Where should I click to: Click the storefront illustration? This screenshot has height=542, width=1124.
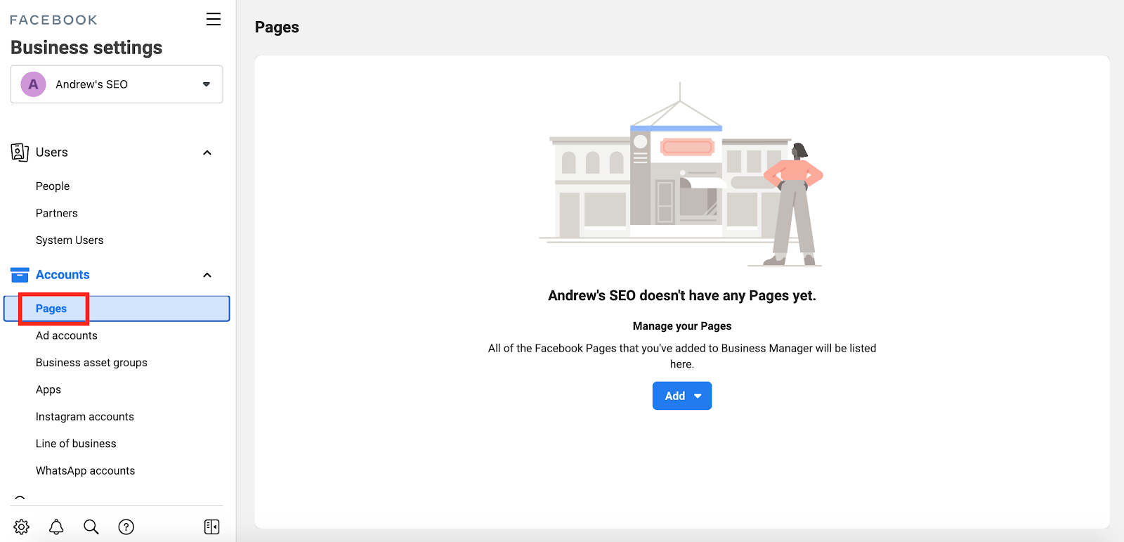pos(681,175)
